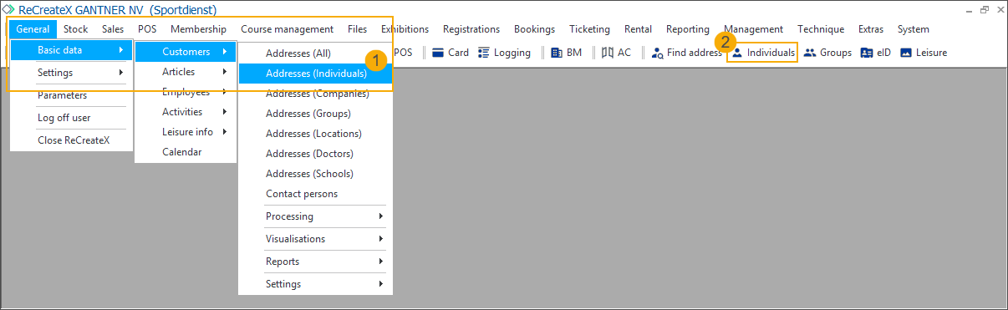Open the Files menu
This screenshot has width=1008, height=310.
357,29
